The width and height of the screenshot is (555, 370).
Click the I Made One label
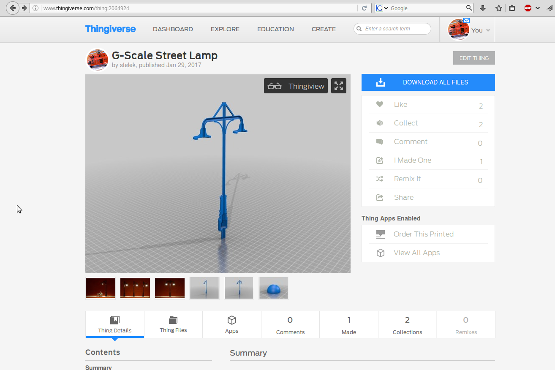(413, 160)
